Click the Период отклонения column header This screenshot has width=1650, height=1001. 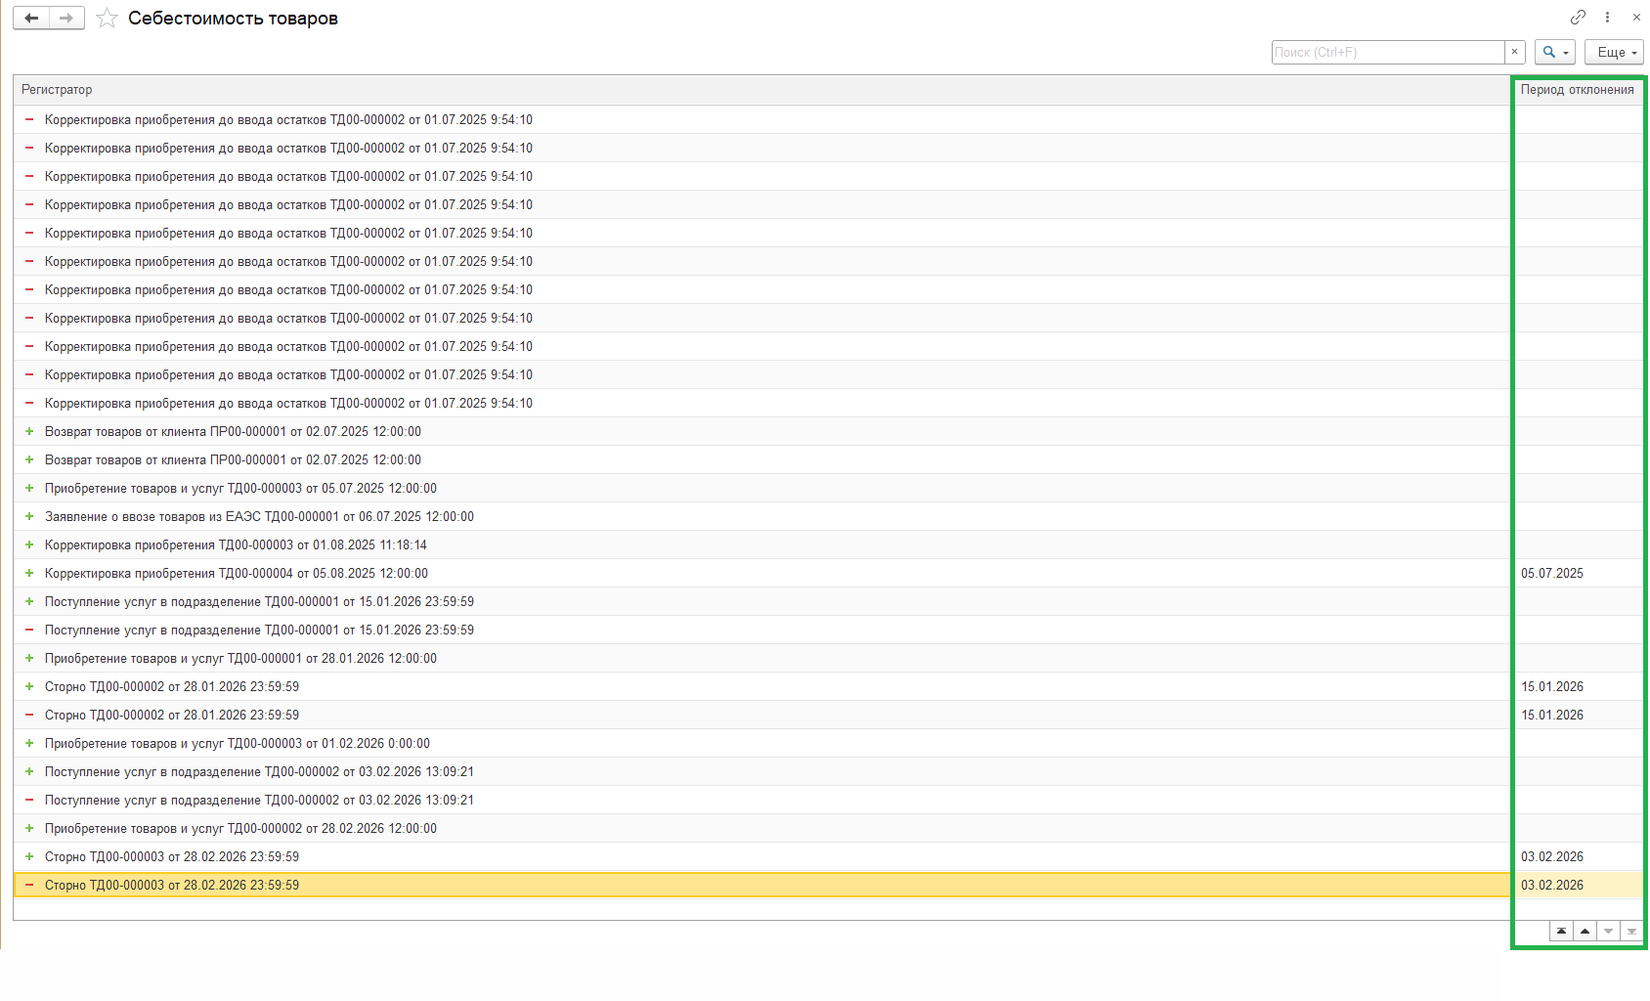click(x=1577, y=90)
